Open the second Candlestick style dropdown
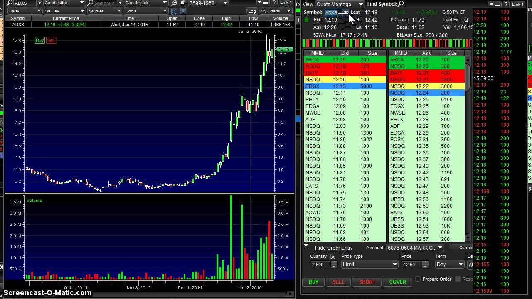 pyautogui.click(x=147, y=3)
